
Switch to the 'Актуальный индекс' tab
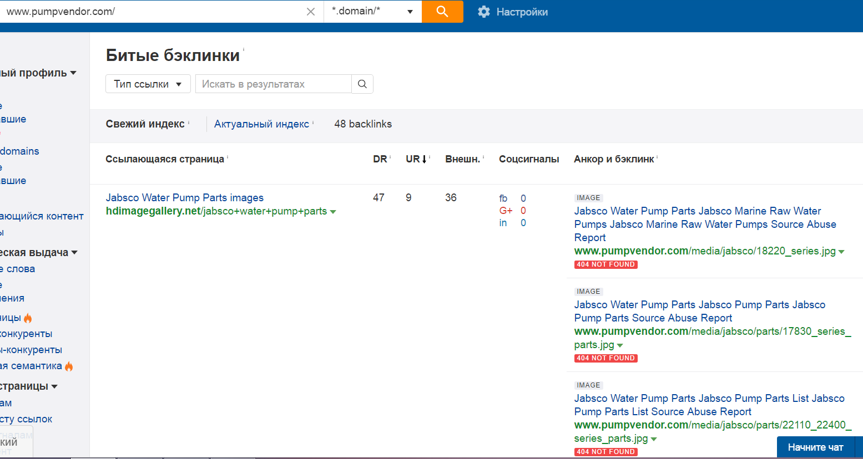click(x=262, y=124)
